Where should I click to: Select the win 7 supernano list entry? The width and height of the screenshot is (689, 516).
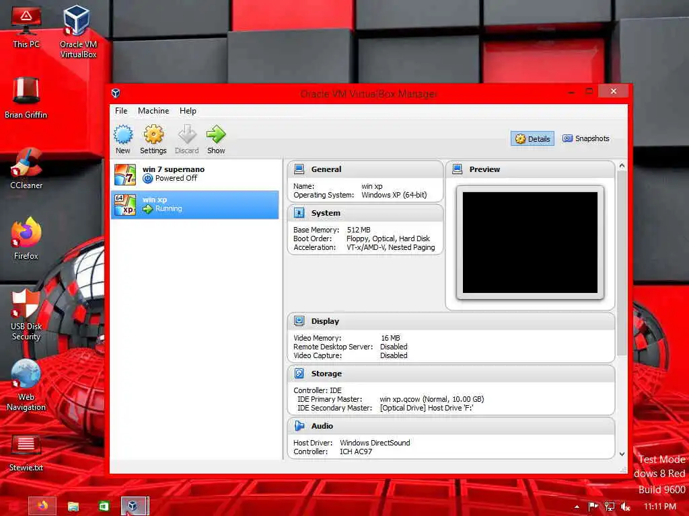195,174
